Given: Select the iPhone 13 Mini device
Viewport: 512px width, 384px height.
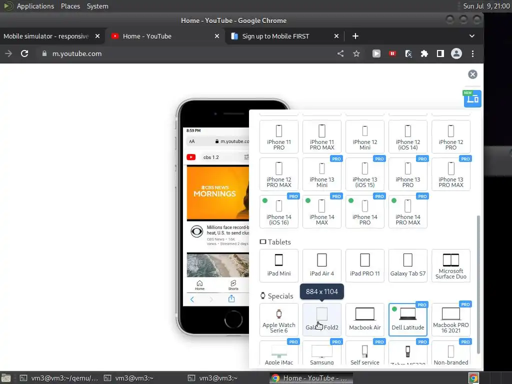Looking at the screenshot, I should pyautogui.click(x=321, y=174).
